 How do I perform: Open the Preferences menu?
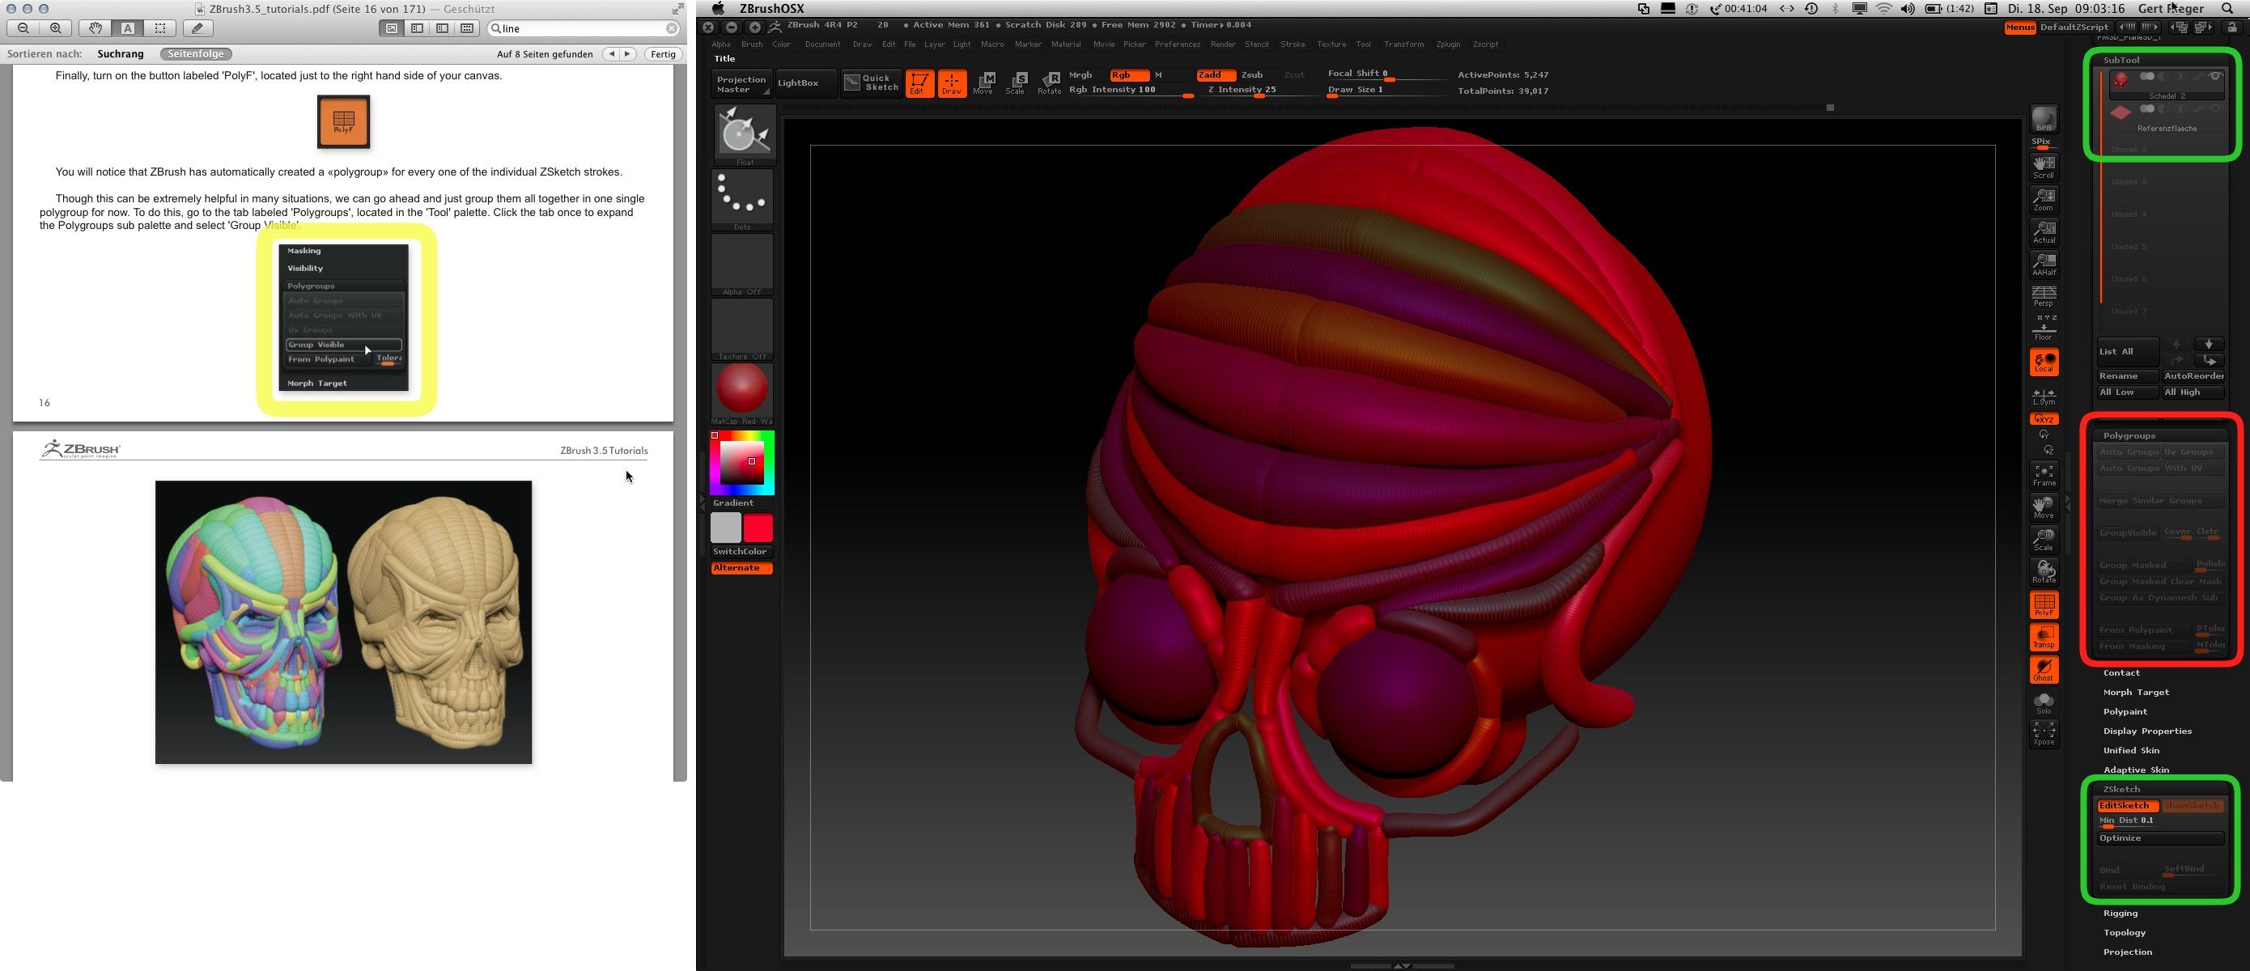[1177, 45]
